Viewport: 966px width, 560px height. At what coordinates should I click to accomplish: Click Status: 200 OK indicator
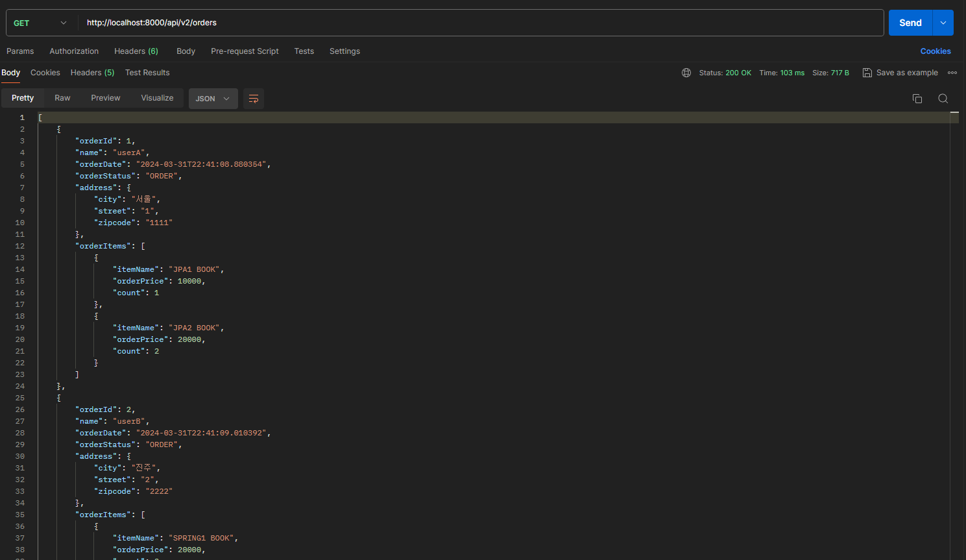point(725,73)
